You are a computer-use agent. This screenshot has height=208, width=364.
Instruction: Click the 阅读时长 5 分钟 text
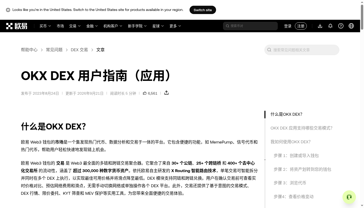click(123, 93)
